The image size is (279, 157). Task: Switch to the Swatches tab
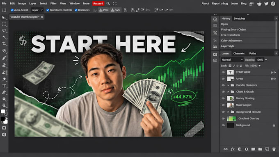[240, 18]
